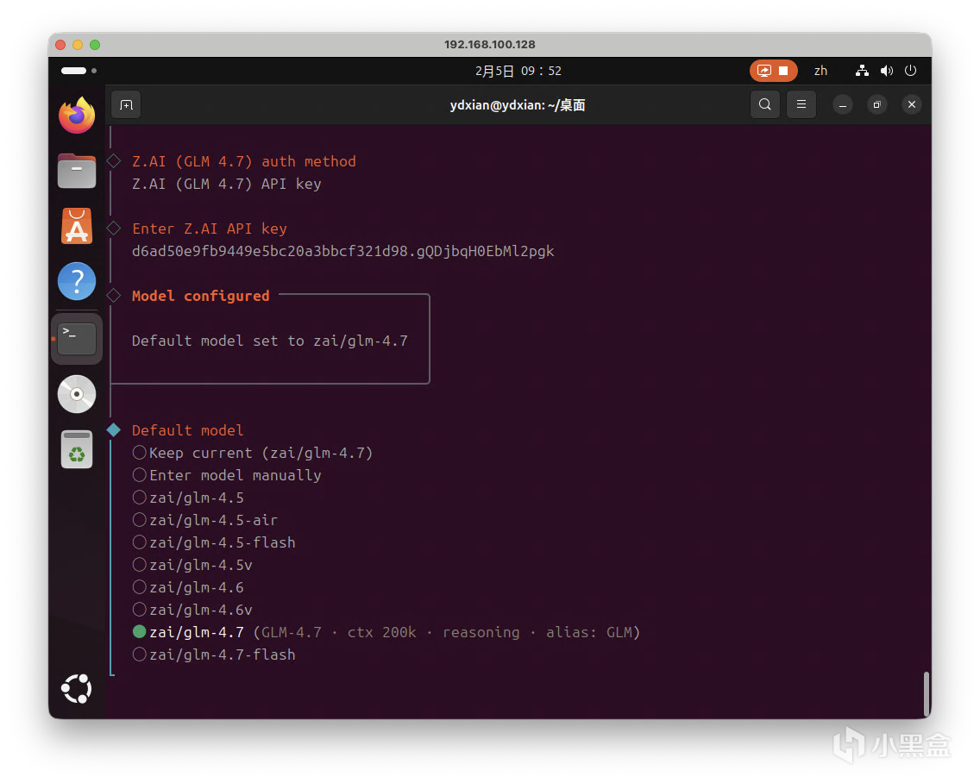Open Firefox from the Ubuntu dock
Image resolution: width=980 pixels, height=783 pixels.
click(77, 115)
